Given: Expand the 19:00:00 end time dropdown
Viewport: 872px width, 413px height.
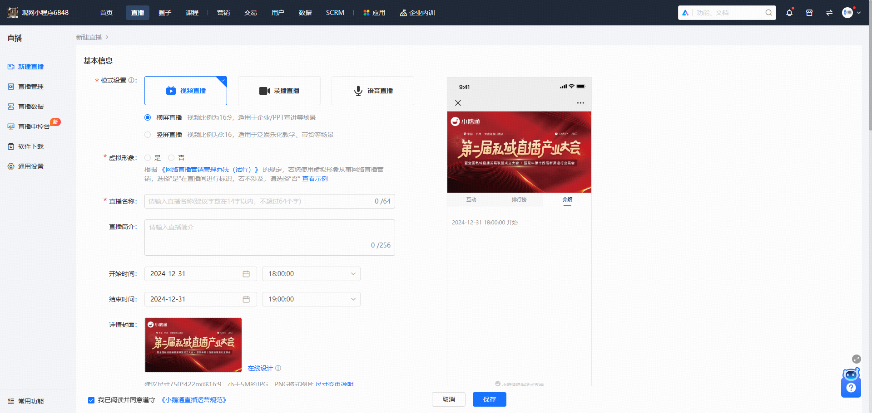Looking at the screenshot, I should coord(312,299).
